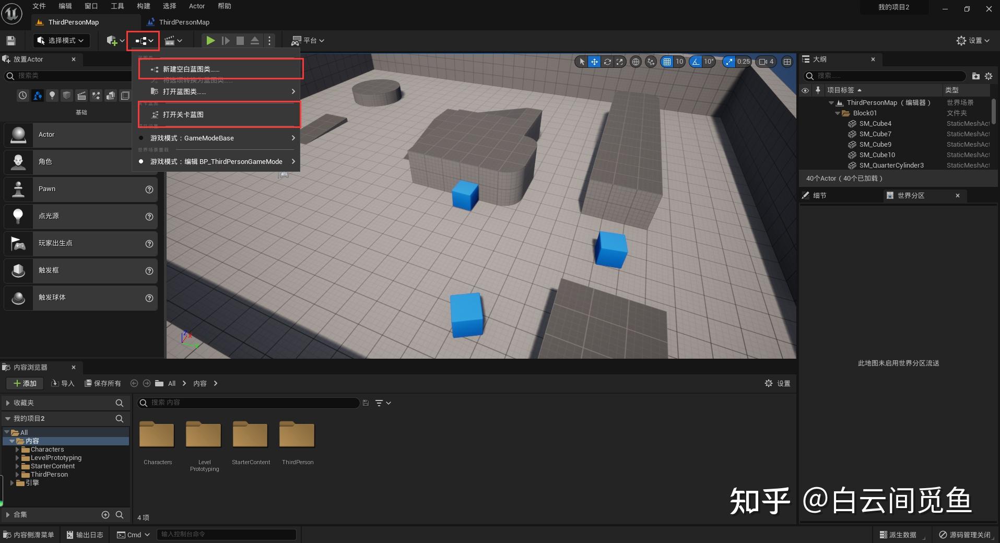The width and height of the screenshot is (1000, 543).
Task: Select the Scale tool in the viewport toolbar
Action: tap(620, 62)
